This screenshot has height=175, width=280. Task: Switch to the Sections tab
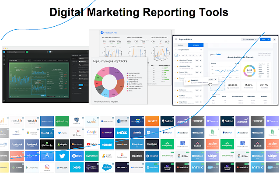click(x=181, y=45)
